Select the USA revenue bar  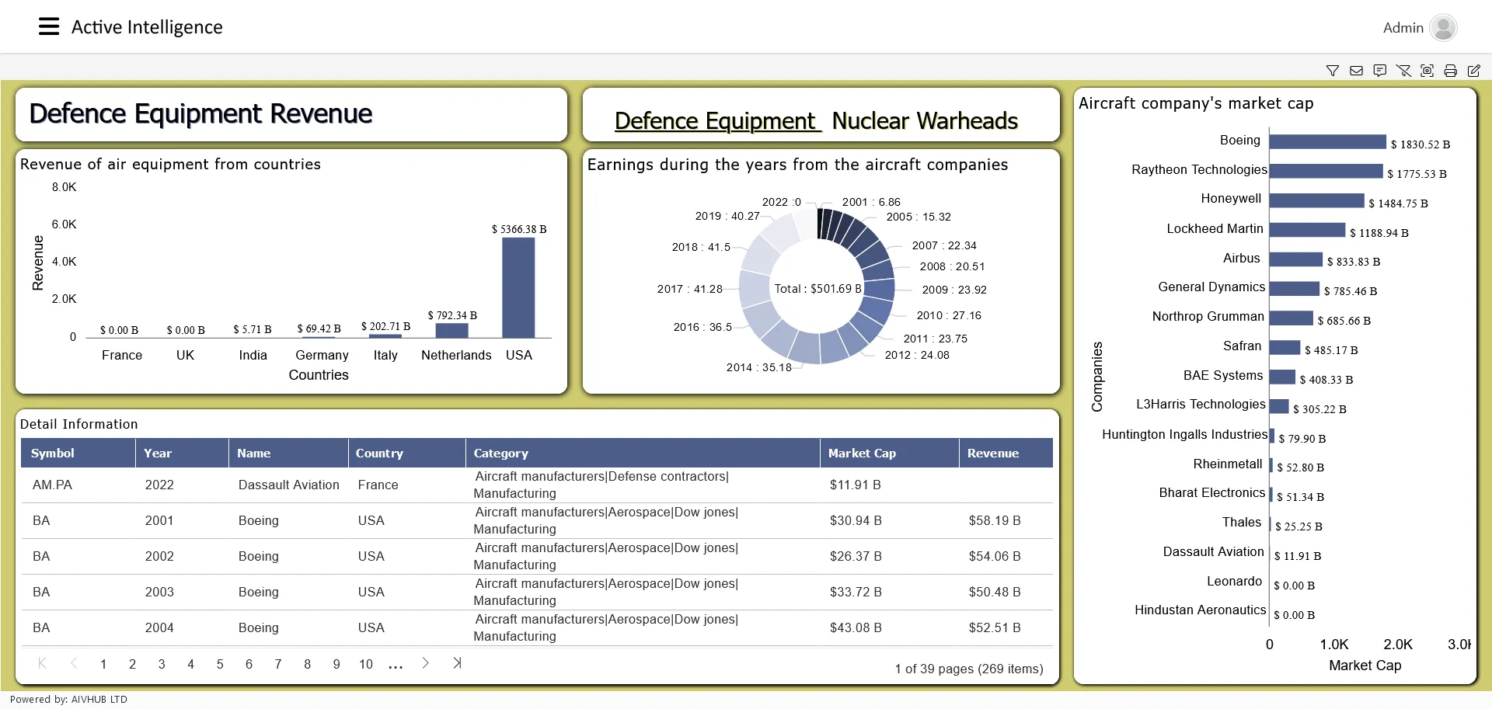coord(518,287)
